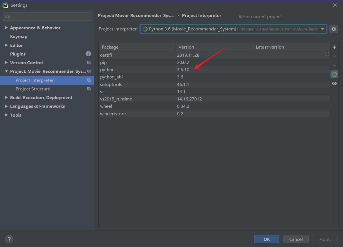The height and width of the screenshot is (247, 343).
Task: Open the Project Interpreter dropdown
Action: [323, 29]
